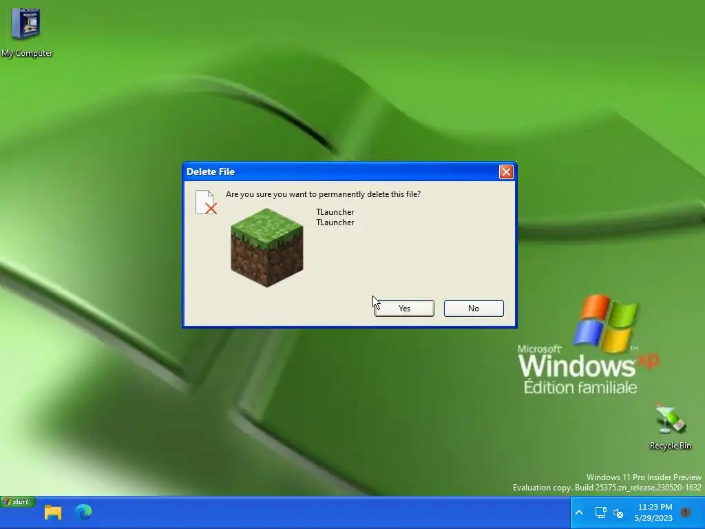Click the permanently delete question text
This screenshot has width=705, height=529.
tap(324, 194)
